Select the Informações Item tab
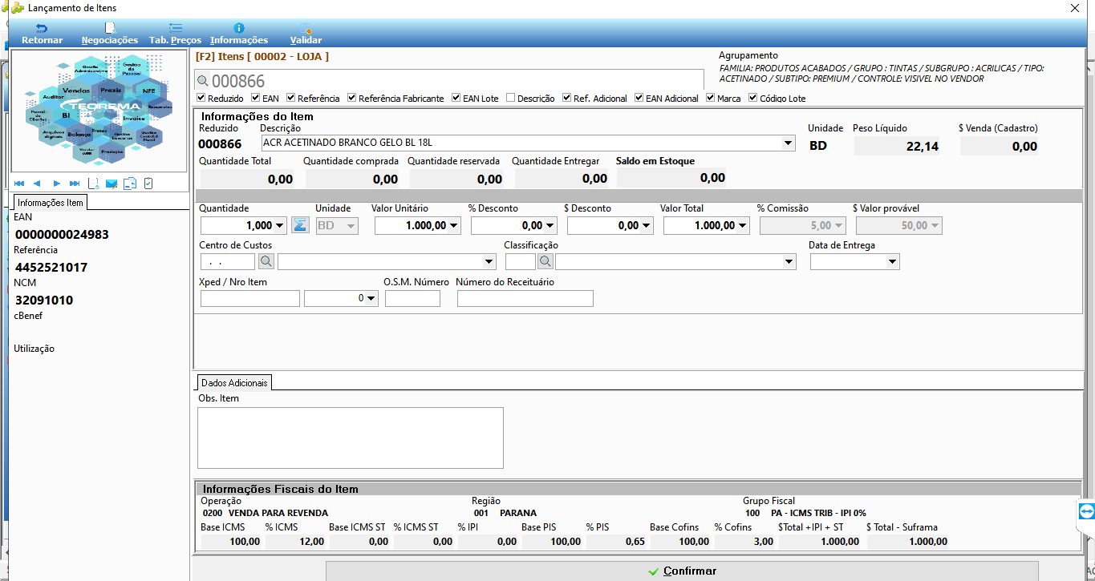The image size is (1095, 581). [x=51, y=203]
